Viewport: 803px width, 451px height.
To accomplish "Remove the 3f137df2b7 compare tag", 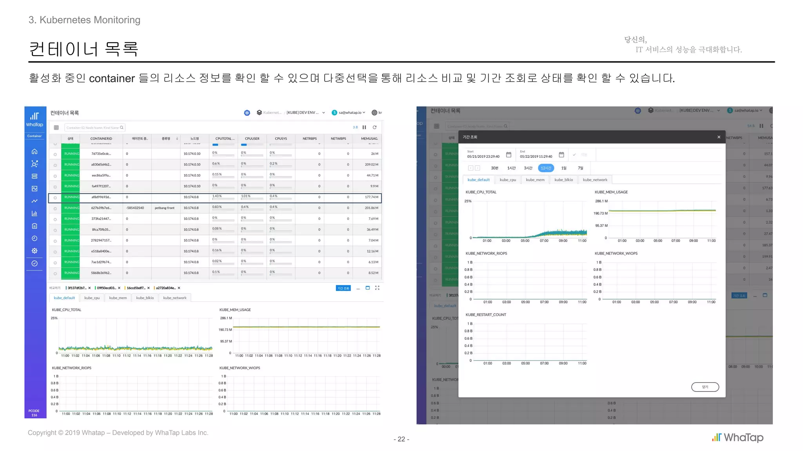I will coord(89,288).
